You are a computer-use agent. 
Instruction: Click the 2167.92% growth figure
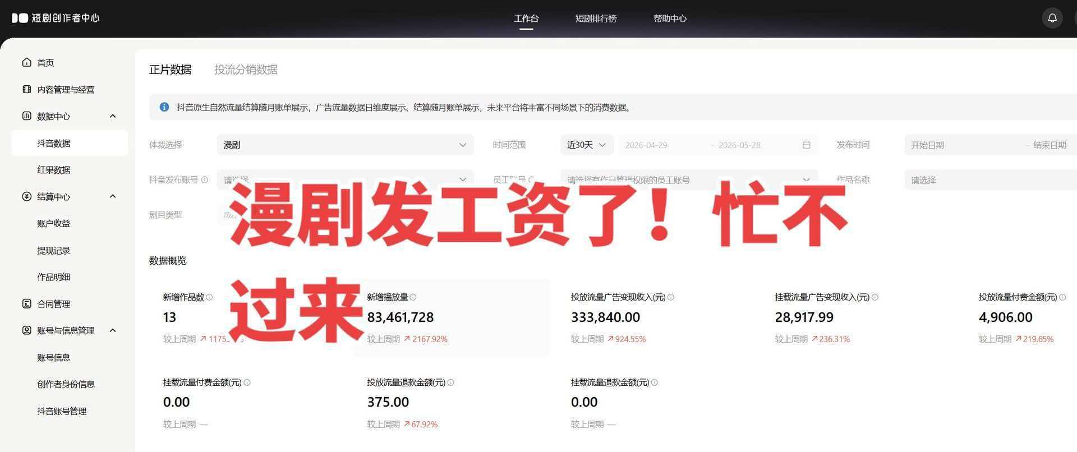(430, 339)
